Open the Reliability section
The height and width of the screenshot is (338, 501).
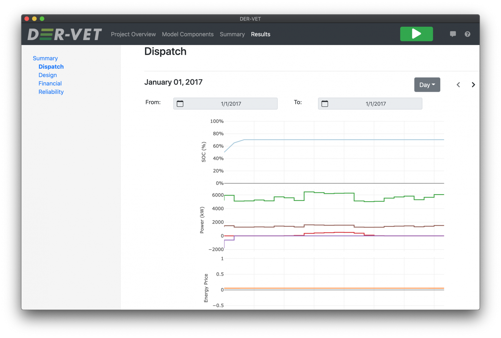[51, 92]
